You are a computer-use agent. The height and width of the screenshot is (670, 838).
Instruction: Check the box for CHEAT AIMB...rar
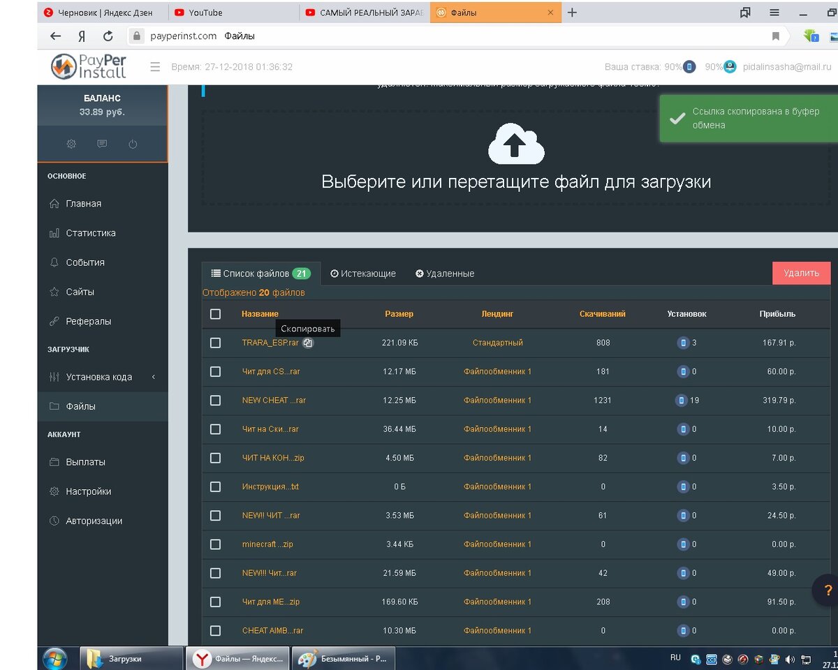click(x=215, y=630)
